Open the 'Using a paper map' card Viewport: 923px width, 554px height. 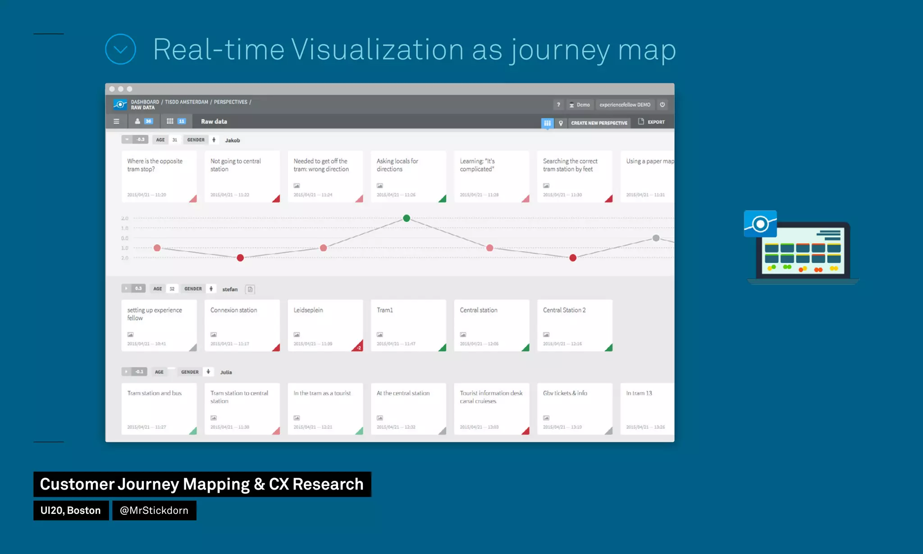click(648, 177)
